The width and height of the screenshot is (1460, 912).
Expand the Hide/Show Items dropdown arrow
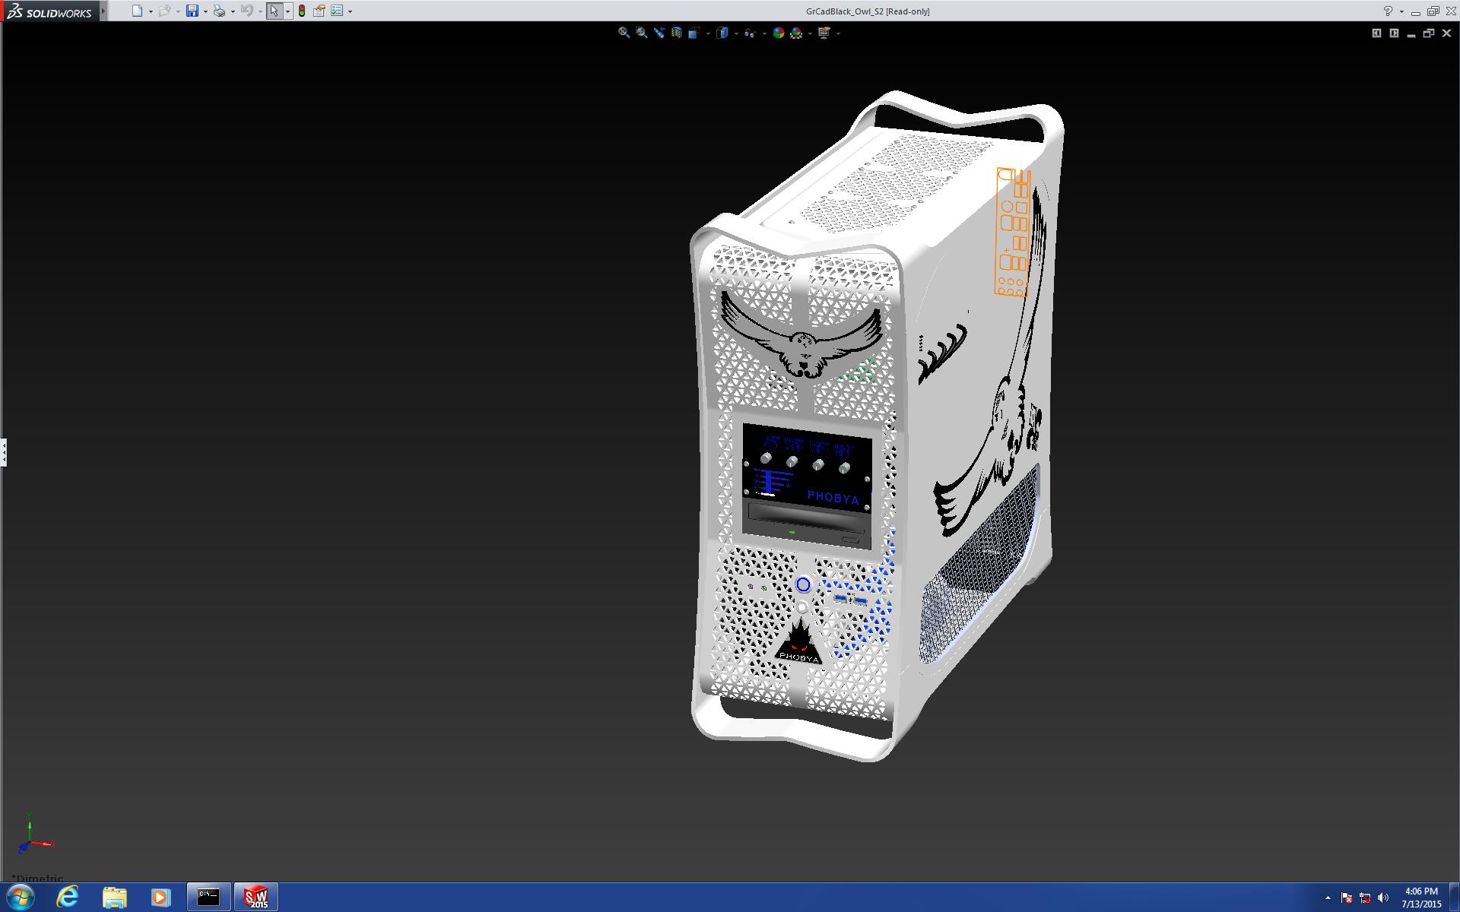(x=764, y=33)
